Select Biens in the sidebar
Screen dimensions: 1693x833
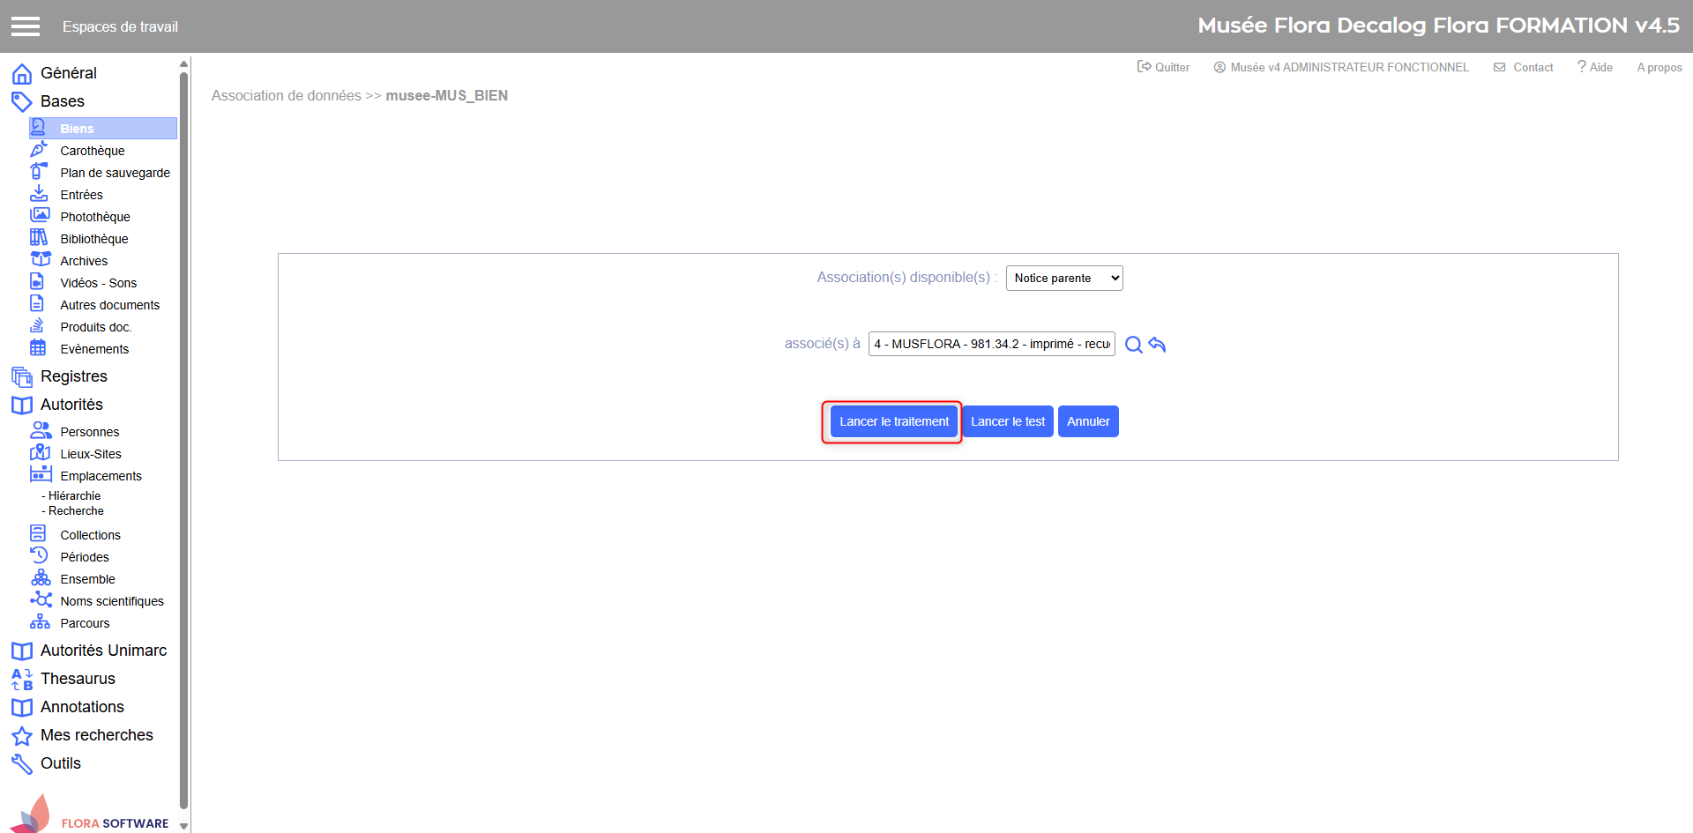click(x=103, y=129)
